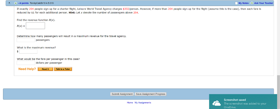Viewport: 280px width, 109px height.
Task: Select the dollars per passenger answer field
Action: (x=26, y=63)
